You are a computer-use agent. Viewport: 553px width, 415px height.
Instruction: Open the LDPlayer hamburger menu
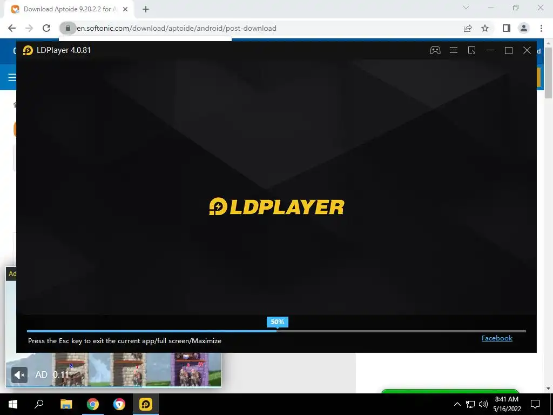pyautogui.click(x=454, y=50)
